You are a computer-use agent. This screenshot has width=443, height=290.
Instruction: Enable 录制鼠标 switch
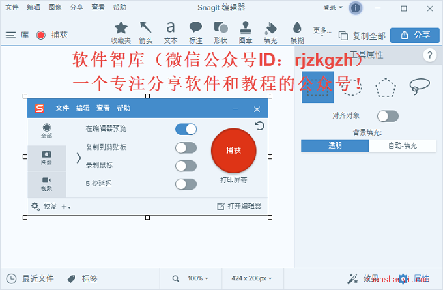pos(186,166)
